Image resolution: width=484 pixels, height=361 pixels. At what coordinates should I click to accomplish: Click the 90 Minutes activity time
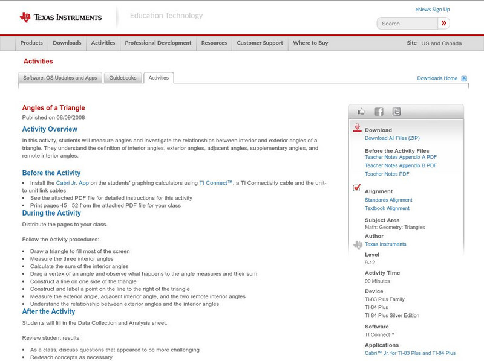pos(377,281)
